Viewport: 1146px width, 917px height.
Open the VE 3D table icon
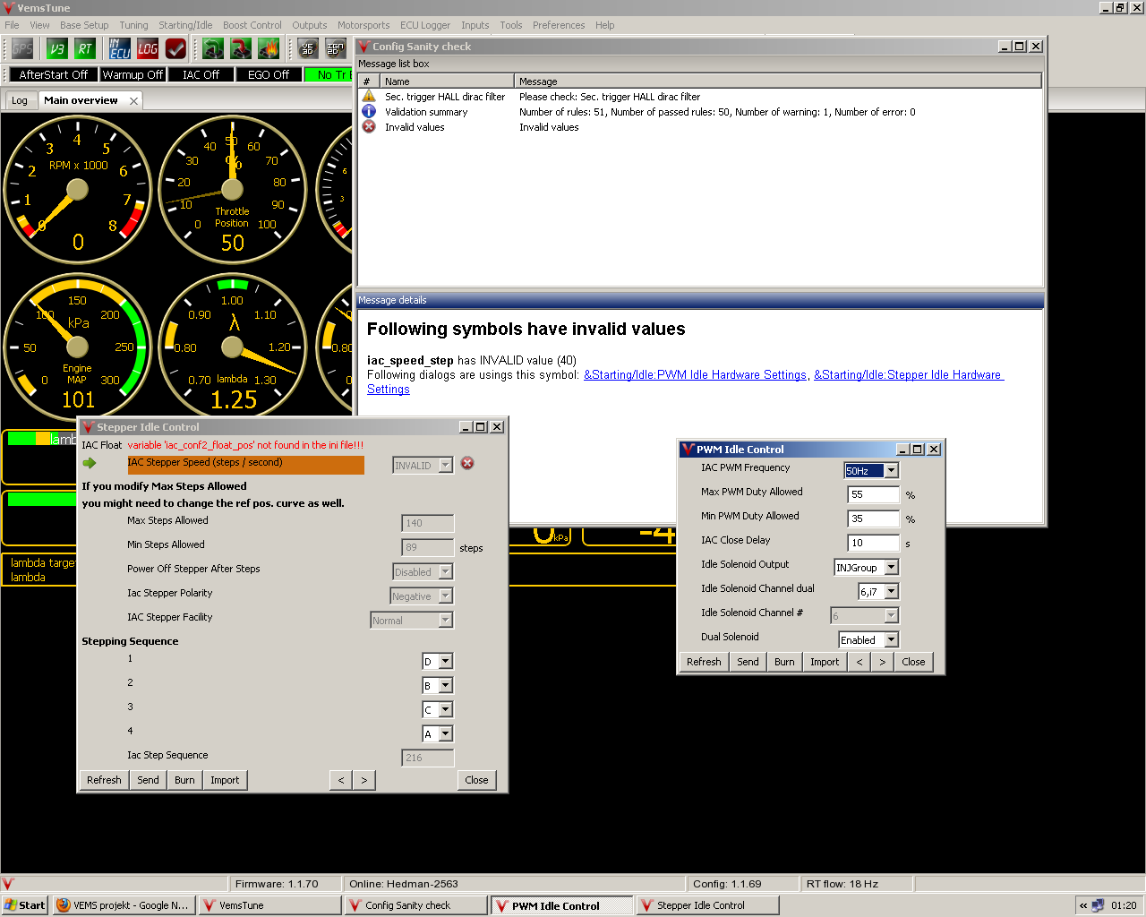point(308,48)
